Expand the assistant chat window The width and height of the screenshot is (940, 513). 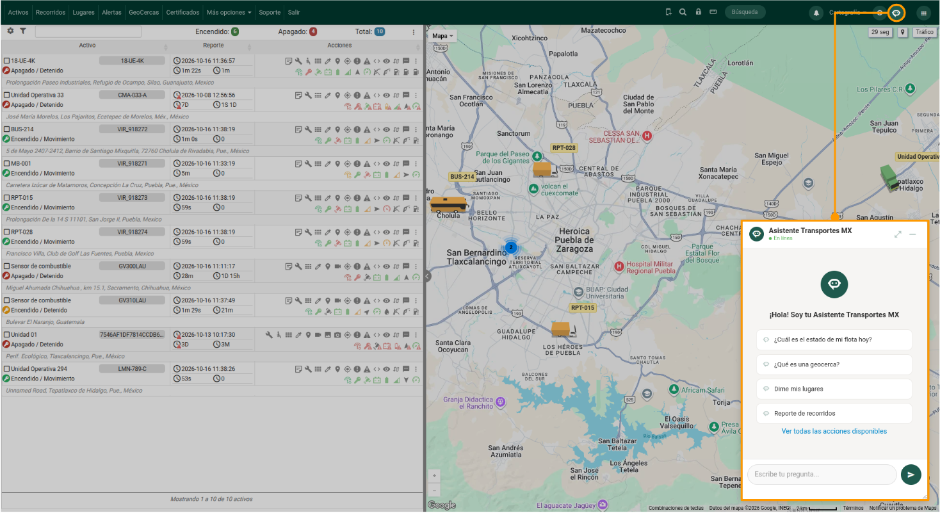click(898, 234)
